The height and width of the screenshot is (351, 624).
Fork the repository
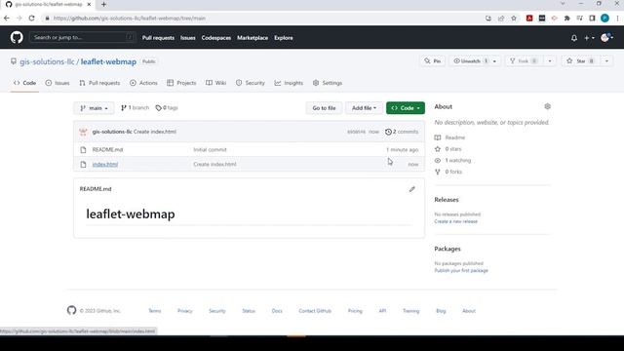(524, 60)
